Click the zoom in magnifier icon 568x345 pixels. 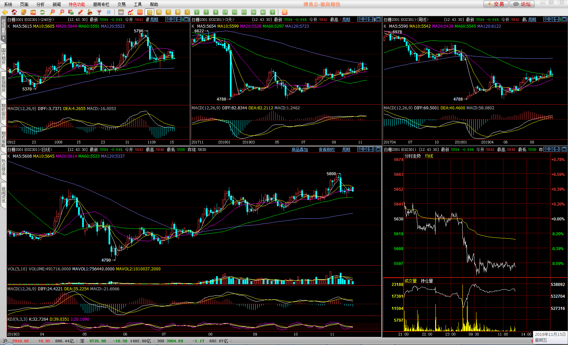pos(52,12)
